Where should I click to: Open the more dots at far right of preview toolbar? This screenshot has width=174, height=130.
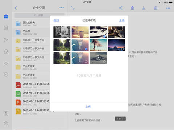point(168,8)
